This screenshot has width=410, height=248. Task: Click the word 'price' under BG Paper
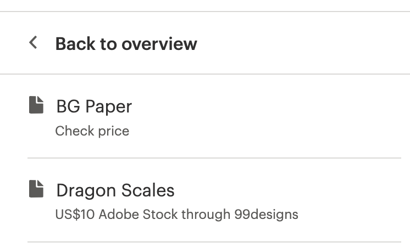pyautogui.click(x=114, y=131)
